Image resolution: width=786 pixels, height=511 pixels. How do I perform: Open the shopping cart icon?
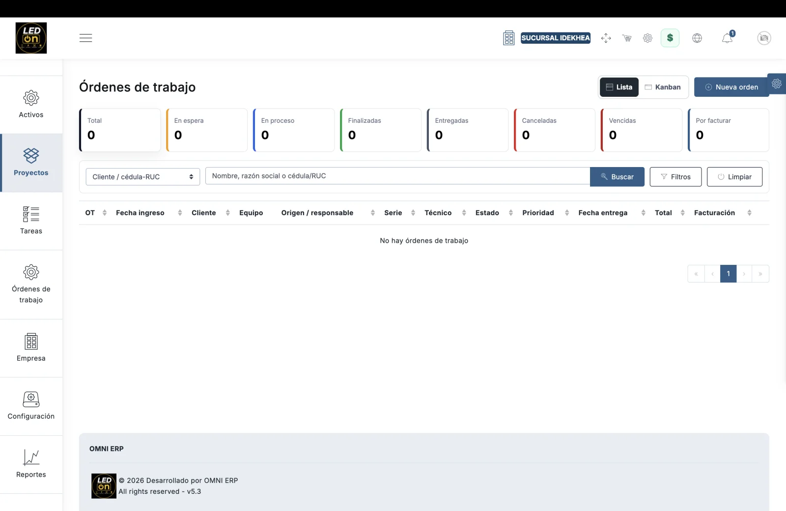627,38
